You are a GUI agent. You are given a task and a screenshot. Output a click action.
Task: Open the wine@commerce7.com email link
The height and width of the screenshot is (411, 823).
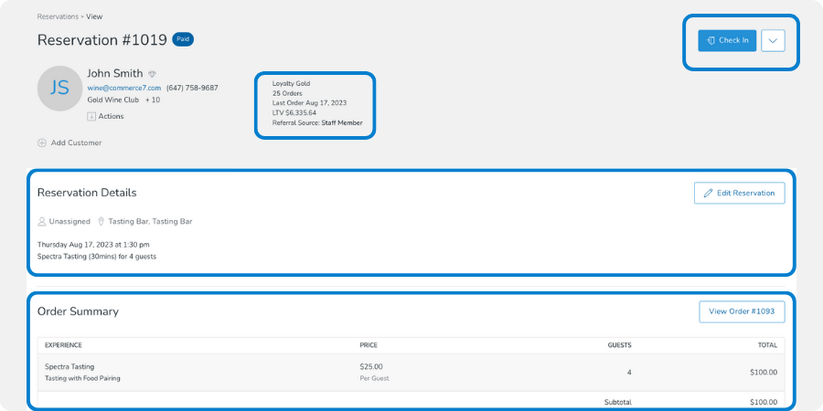coord(123,88)
